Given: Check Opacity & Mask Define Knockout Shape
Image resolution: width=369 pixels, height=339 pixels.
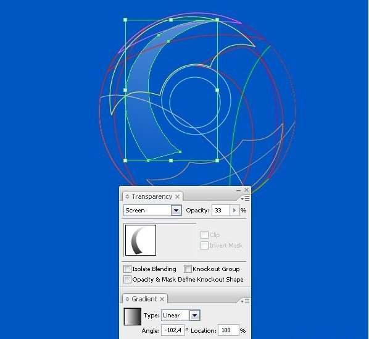Looking at the screenshot, I should click(127, 280).
